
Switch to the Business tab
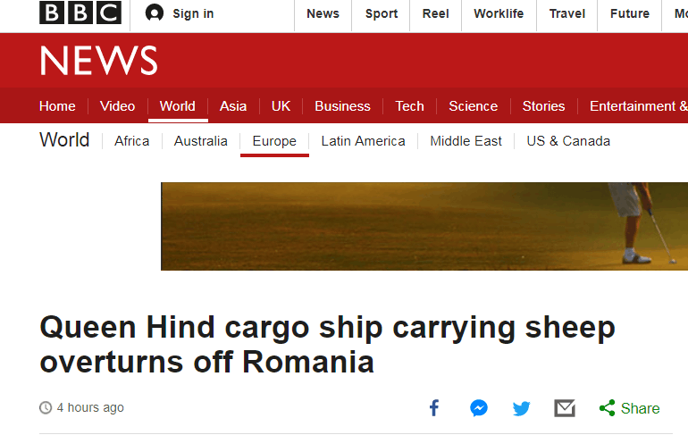click(342, 106)
